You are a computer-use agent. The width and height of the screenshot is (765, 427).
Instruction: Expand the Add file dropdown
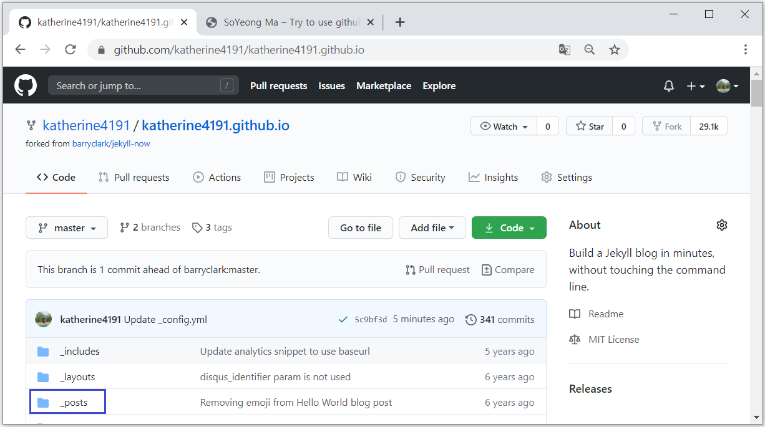point(432,228)
